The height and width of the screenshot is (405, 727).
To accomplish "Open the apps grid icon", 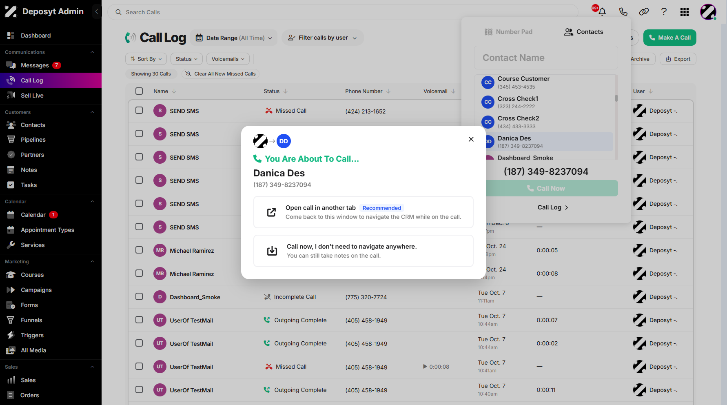I will pos(685,12).
